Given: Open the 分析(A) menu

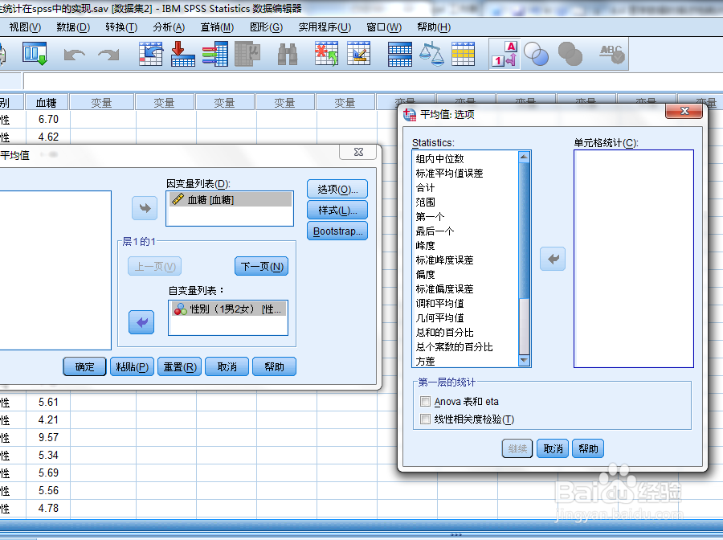Looking at the screenshot, I should point(169,27).
